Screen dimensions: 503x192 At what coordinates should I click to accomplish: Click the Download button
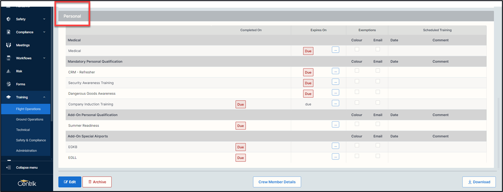pyautogui.click(x=479, y=182)
